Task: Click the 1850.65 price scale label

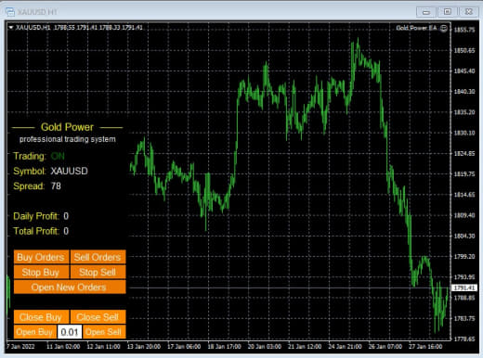Action: tap(464, 50)
